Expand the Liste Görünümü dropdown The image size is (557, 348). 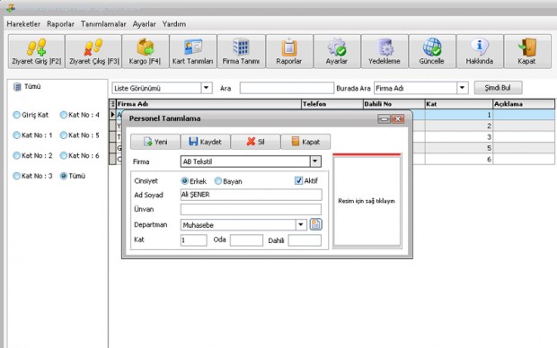207,88
